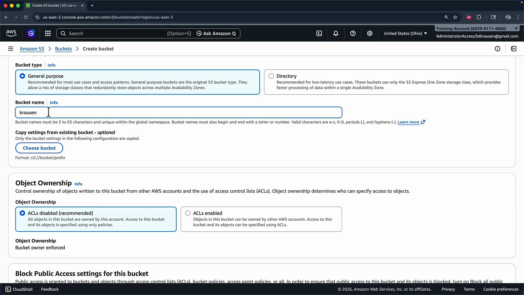The height and width of the screenshot is (295, 524).
Task: Open Info link next to Bucket name
Action: point(54,102)
